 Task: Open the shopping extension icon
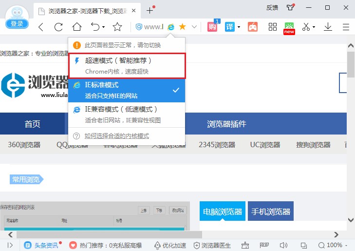212,27
